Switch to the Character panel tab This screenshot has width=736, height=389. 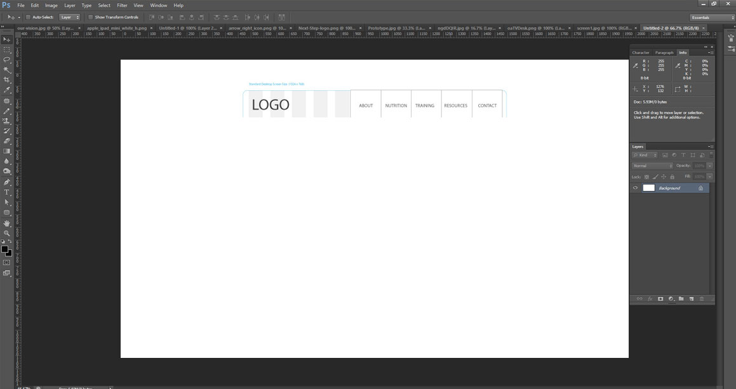click(641, 53)
